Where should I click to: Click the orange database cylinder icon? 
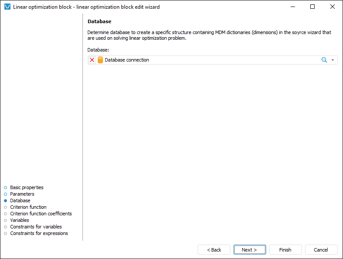[100, 60]
